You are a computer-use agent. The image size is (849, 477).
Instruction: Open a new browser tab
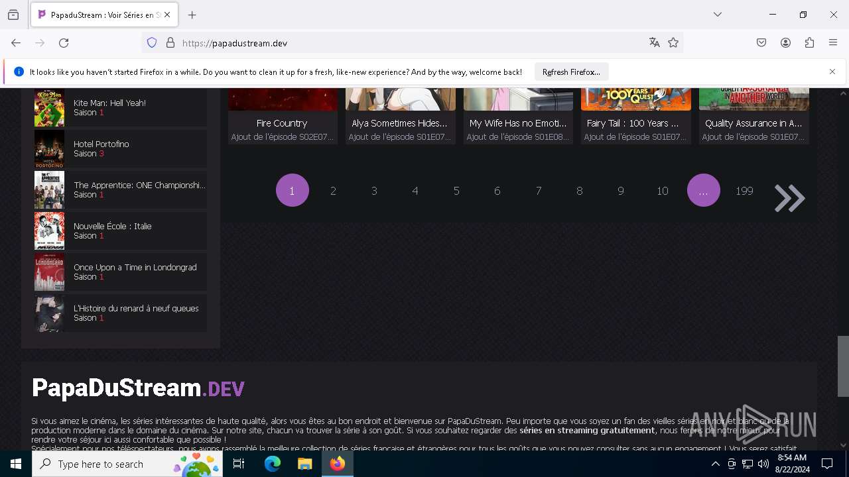pyautogui.click(x=192, y=15)
